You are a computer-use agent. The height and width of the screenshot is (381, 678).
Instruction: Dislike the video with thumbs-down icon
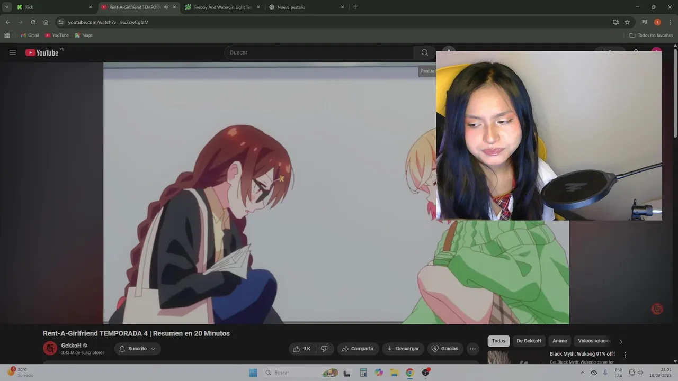tap(324, 349)
